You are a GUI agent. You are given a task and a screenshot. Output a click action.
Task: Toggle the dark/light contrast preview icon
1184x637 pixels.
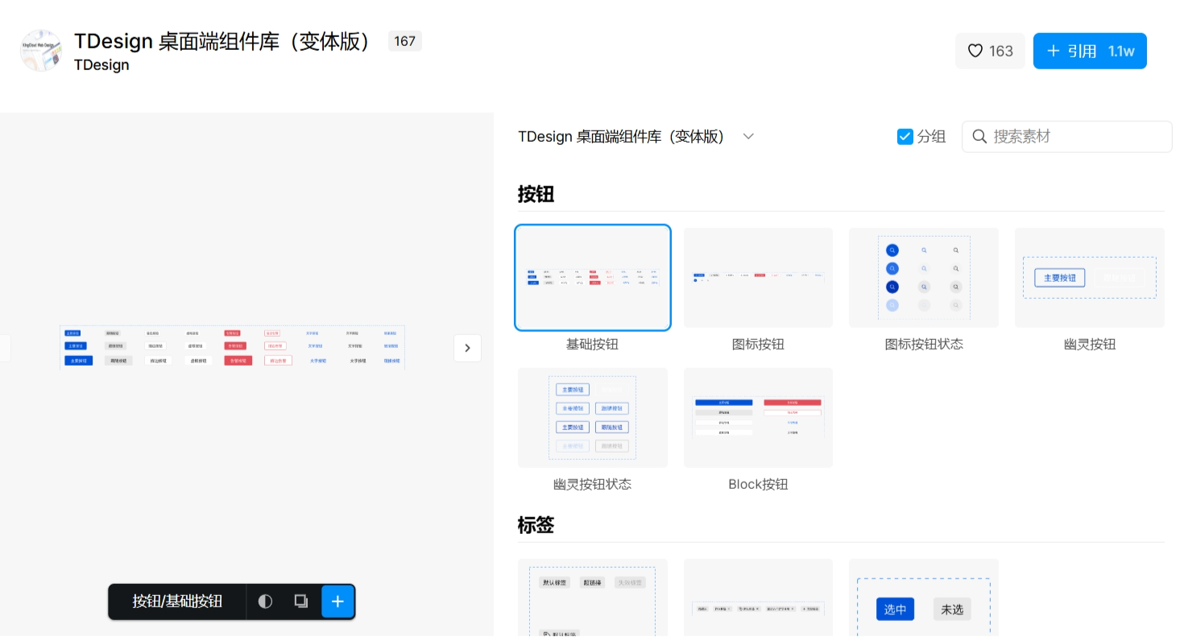tap(265, 602)
